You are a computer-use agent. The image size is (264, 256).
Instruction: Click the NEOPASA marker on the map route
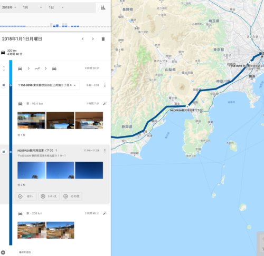pyautogui.click(x=187, y=106)
